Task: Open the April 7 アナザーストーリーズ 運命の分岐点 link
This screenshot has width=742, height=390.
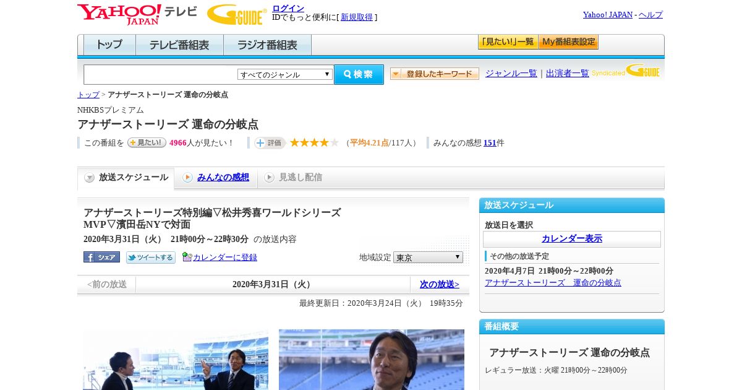Action: click(x=553, y=282)
